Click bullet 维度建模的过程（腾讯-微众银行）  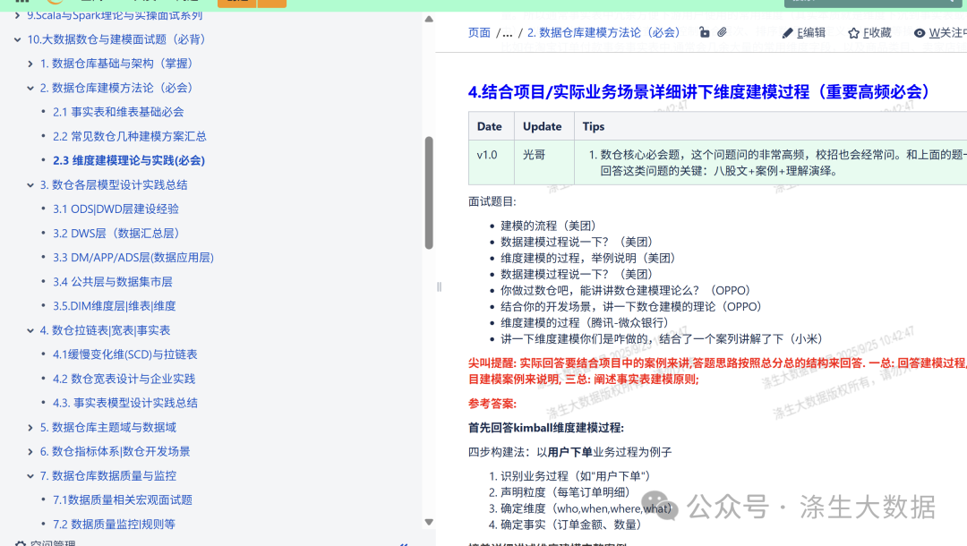(x=585, y=322)
